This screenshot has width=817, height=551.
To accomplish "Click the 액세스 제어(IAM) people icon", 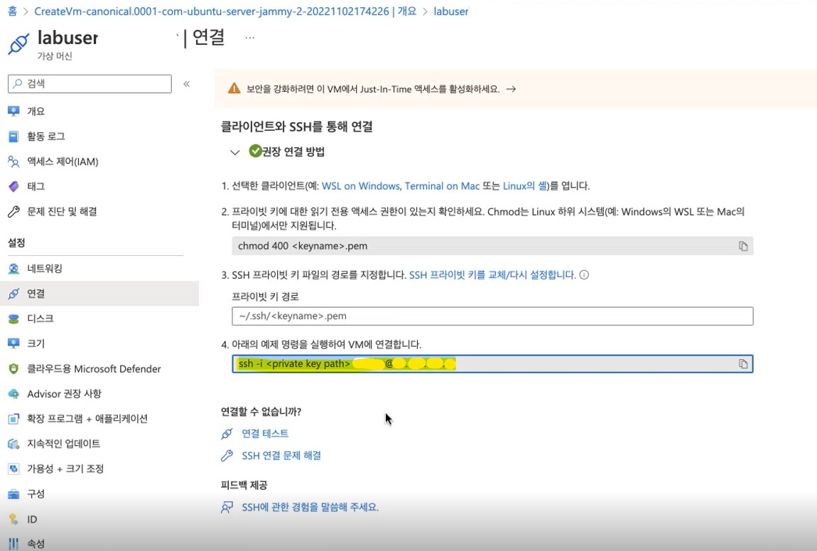I will pos(13,161).
